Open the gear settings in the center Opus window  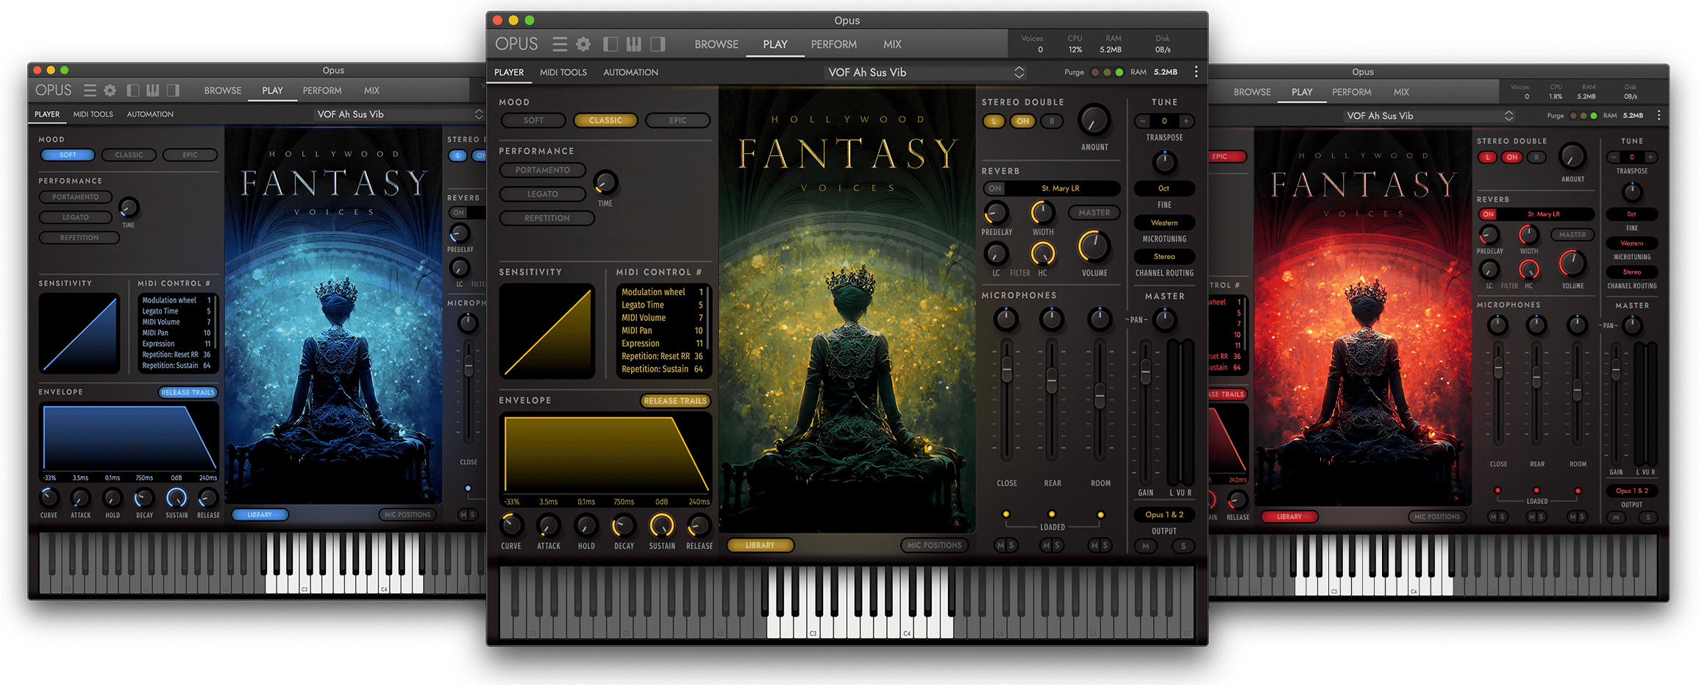(583, 45)
